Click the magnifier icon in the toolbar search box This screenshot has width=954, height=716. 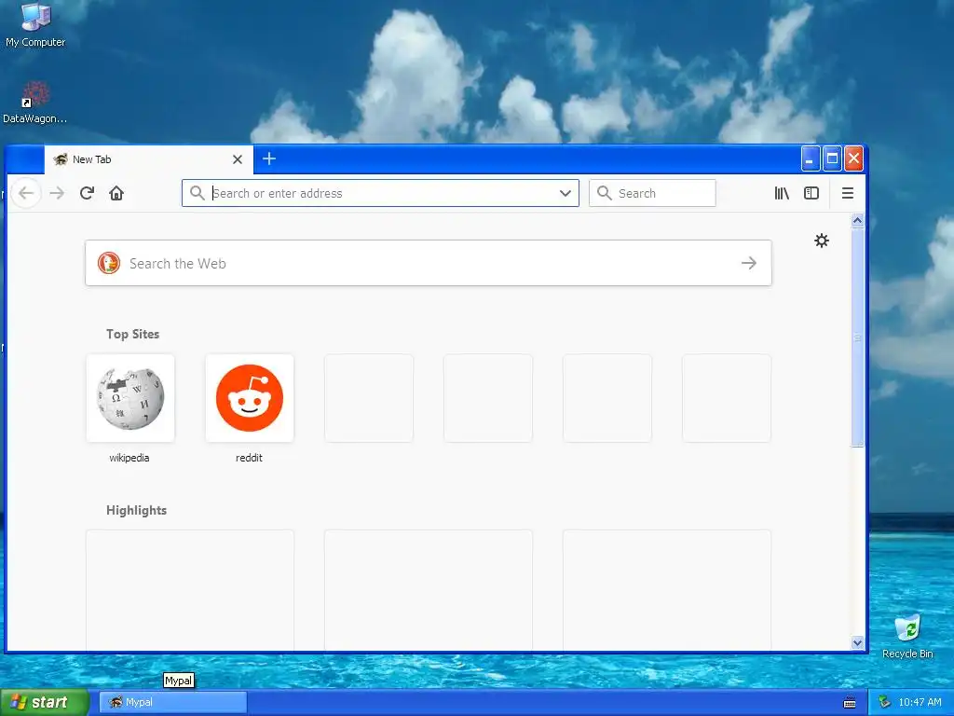604,193
